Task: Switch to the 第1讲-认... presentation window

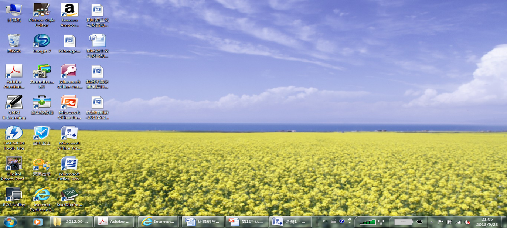Action: [247, 222]
